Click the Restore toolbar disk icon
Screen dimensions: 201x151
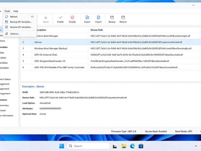[x=123, y=17]
